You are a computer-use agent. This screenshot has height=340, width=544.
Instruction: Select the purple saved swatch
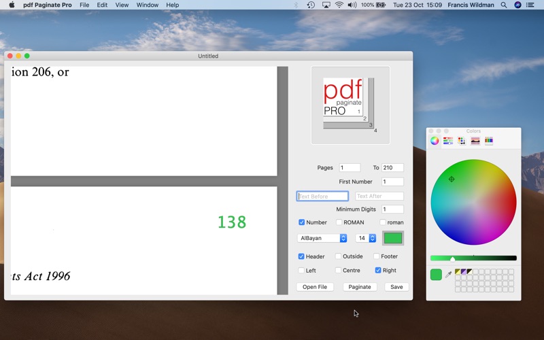click(x=464, y=271)
